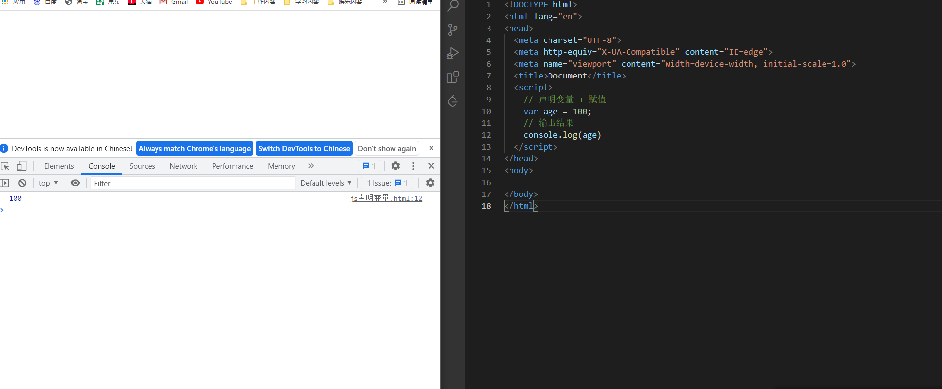Click the logged value 100 in console
The width and height of the screenshot is (942, 389).
pos(15,198)
